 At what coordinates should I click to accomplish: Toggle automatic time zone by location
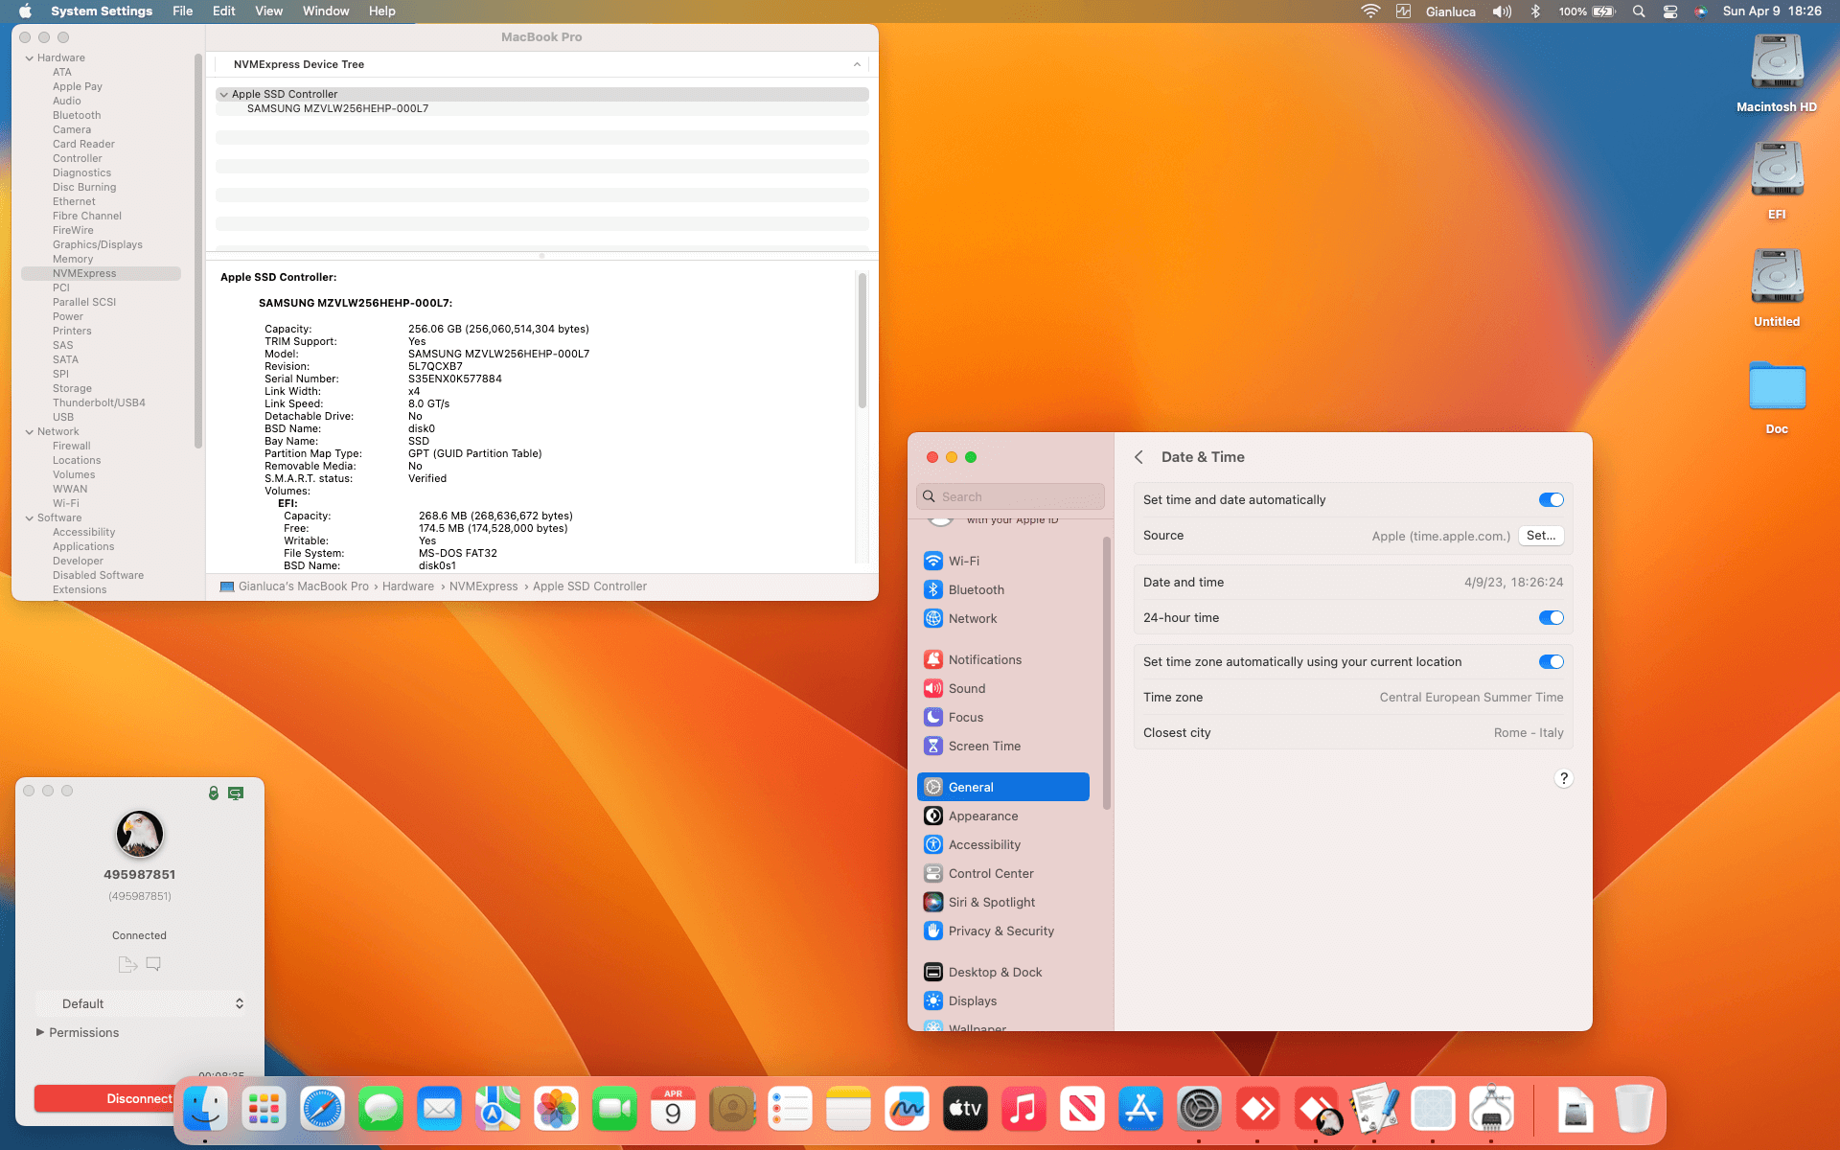(1551, 661)
